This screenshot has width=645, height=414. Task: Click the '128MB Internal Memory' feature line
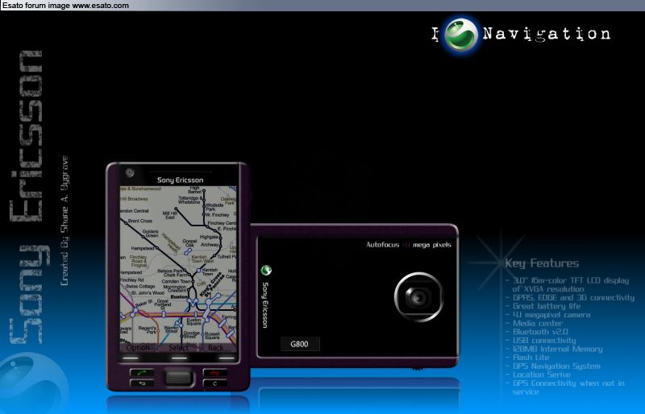[x=557, y=349]
